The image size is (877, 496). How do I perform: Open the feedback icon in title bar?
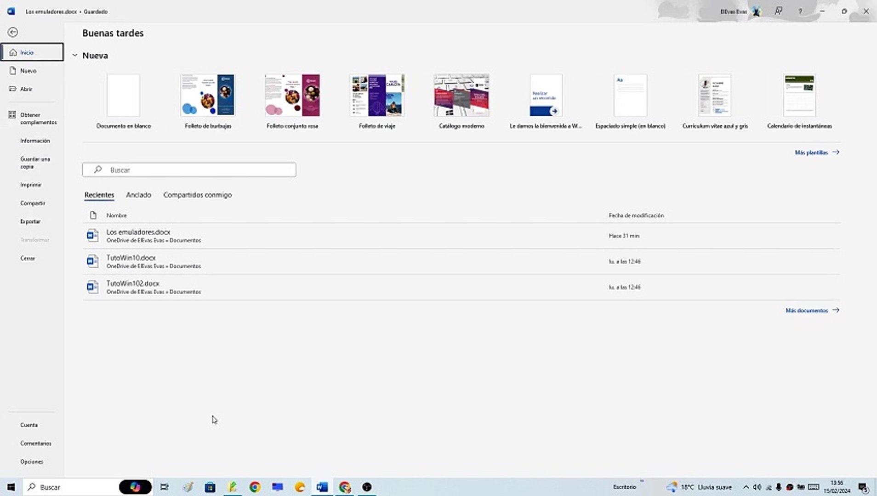(x=778, y=11)
